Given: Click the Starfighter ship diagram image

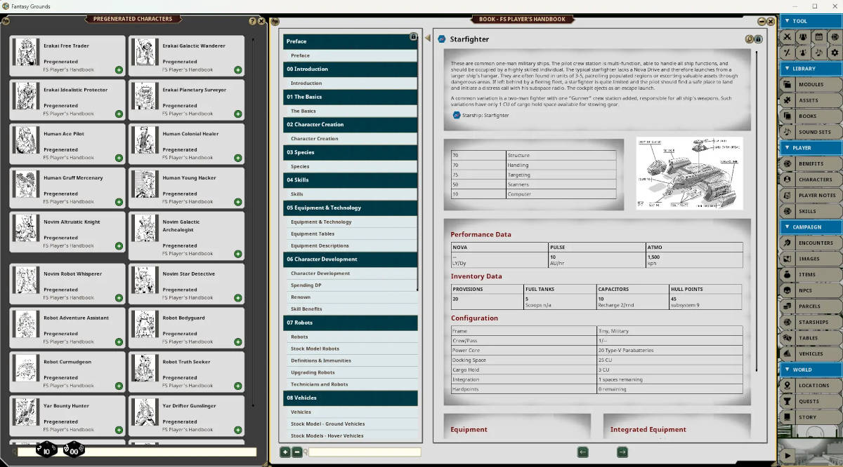Looking at the screenshot, I should pyautogui.click(x=688, y=172).
